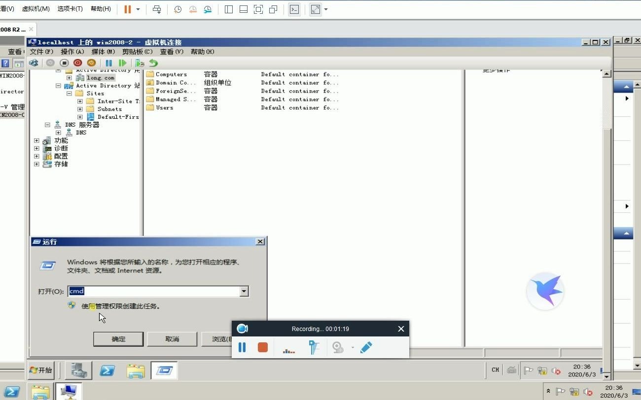Viewport: 641px width, 400px height.
Task: Open the stretch guest dropdown arrow
Action: pyautogui.click(x=326, y=9)
